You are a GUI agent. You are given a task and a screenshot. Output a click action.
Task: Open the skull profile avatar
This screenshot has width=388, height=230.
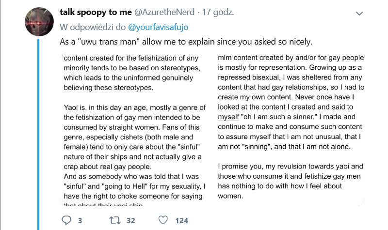tap(39, 22)
